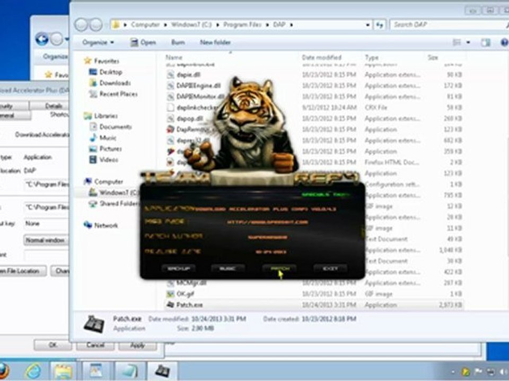The height and width of the screenshot is (381, 509).
Task: Open the Organize menu in the DAP window
Action: (x=98, y=42)
